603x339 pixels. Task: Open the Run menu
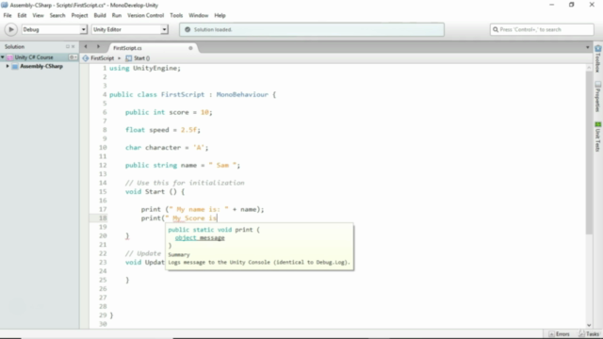(117, 15)
